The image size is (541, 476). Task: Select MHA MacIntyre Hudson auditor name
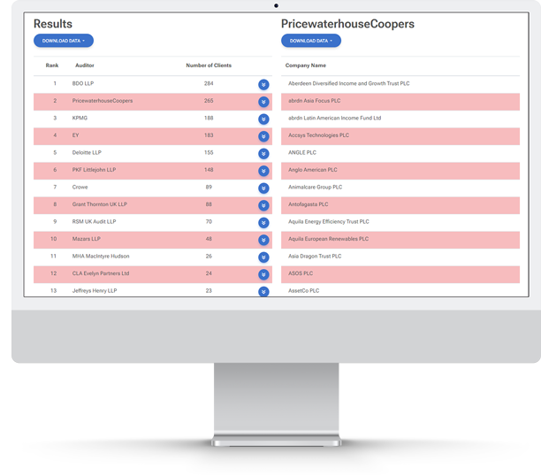[x=101, y=256]
